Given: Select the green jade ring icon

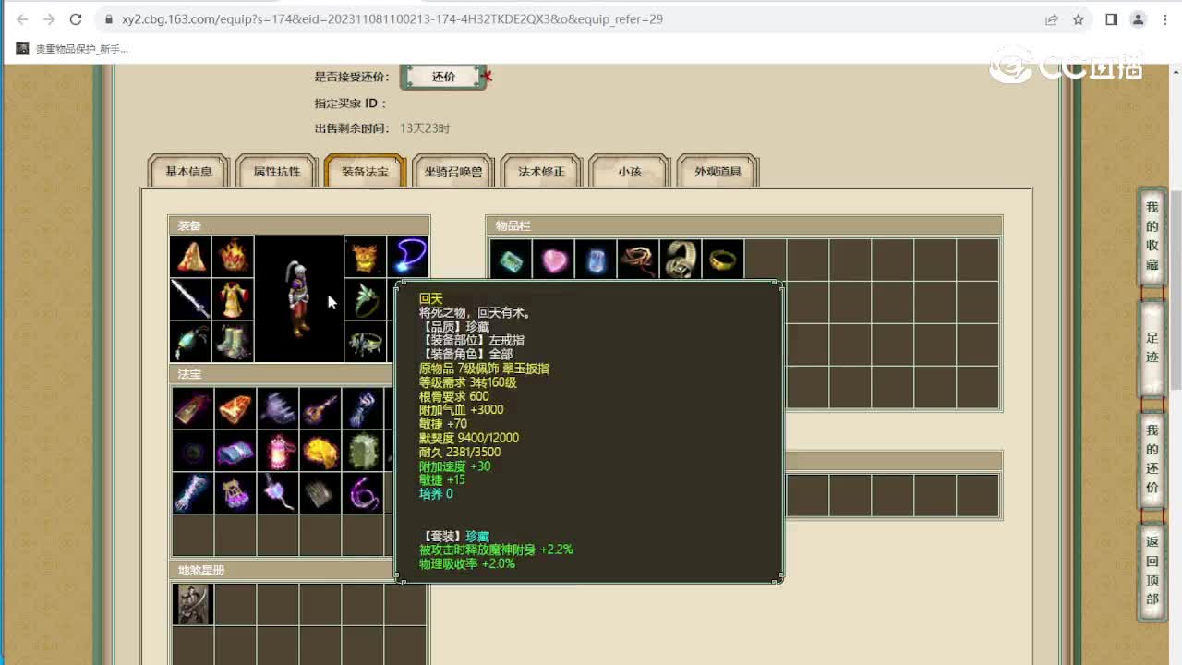Looking at the screenshot, I should 366,299.
